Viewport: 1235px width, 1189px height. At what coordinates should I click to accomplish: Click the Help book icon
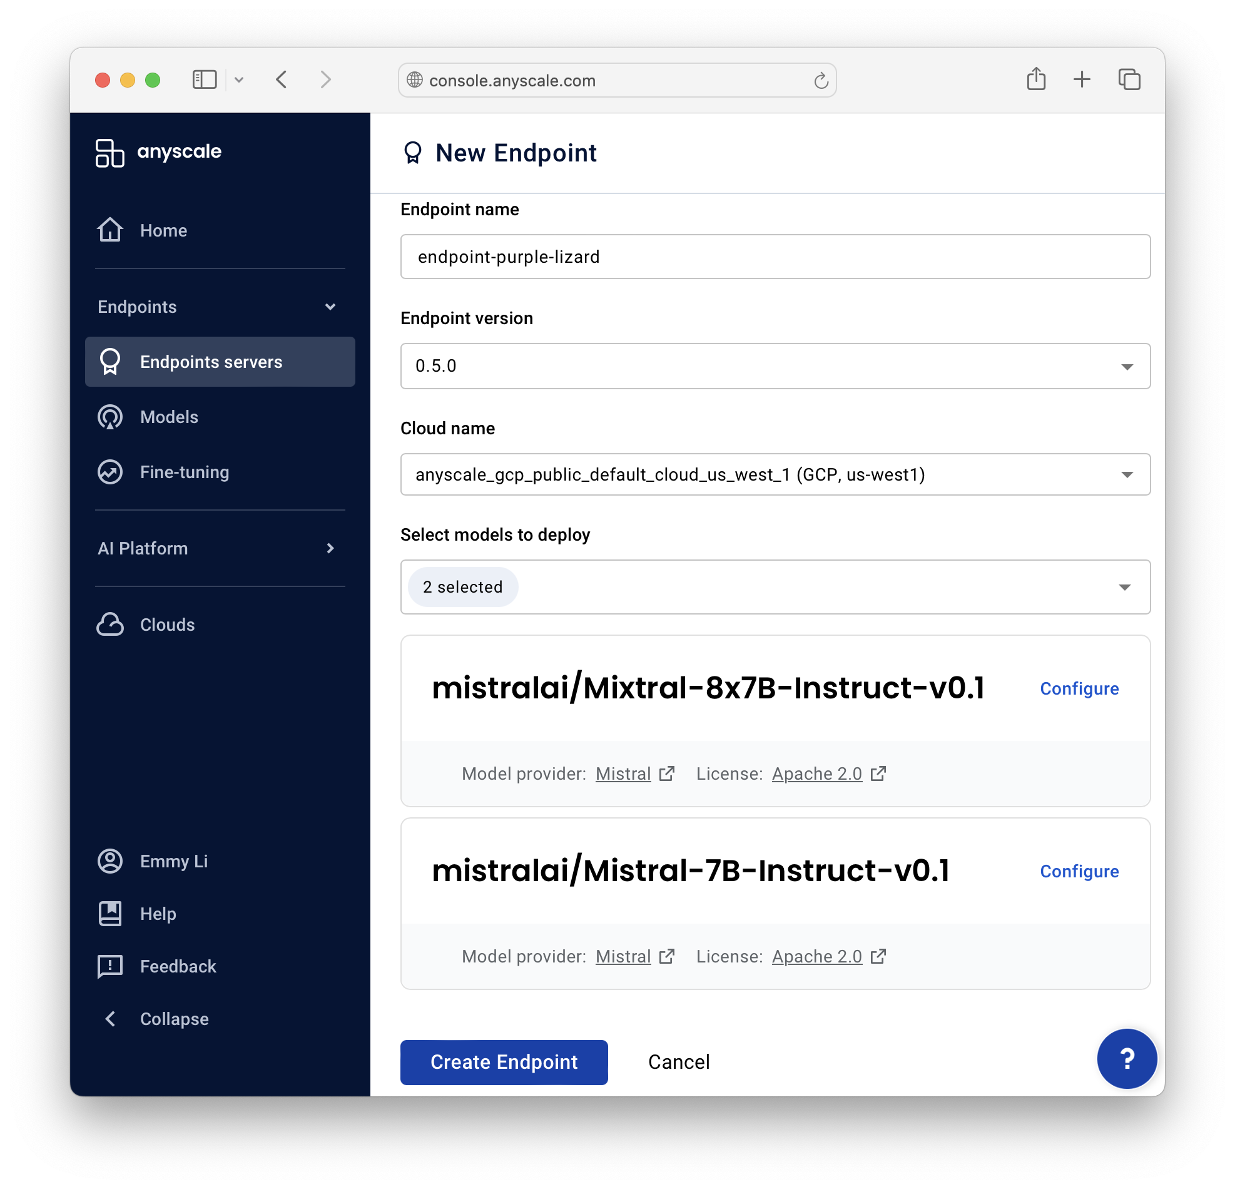[109, 914]
